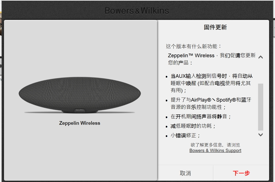Click the Zeppelin™ Wireless 我们促请您更新 line
The width and height of the screenshot is (275, 182).
tap(212, 56)
